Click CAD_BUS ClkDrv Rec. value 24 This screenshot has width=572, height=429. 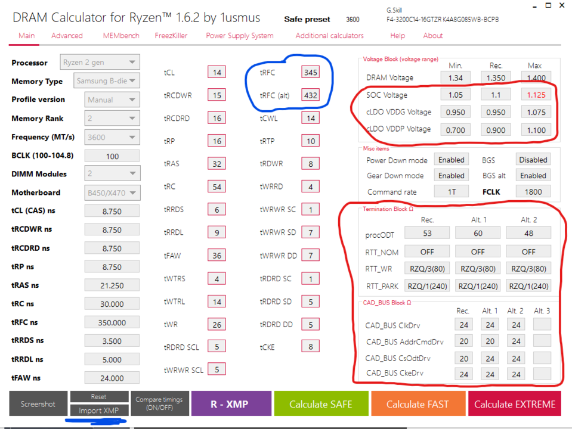coord(463,324)
